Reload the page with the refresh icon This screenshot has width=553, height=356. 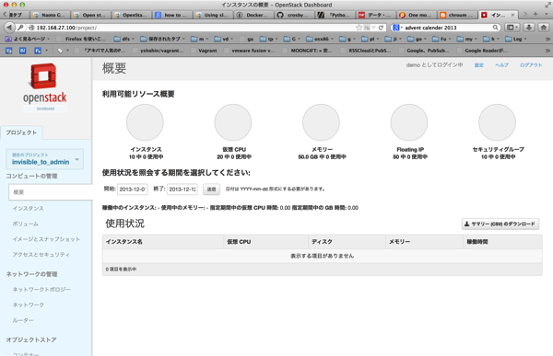(x=381, y=28)
